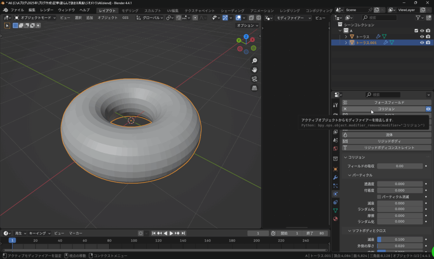Click the timeline play button
434x259 pixels.
click(x=171, y=233)
